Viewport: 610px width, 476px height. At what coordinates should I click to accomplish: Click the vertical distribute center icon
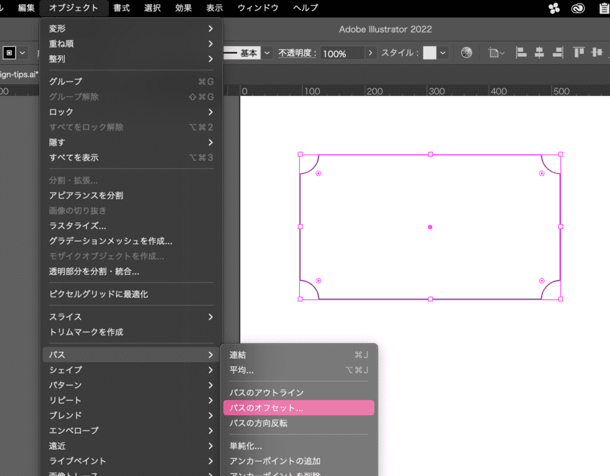click(597, 52)
